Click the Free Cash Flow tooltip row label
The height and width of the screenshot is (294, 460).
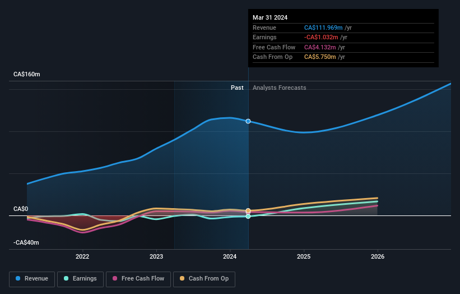click(x=274, y=47)
